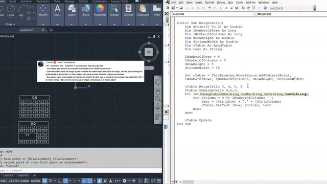Expand the Modify panel arrow
Image resolution: width=327 pixels, height=184 pixels.
click(43, 25)
